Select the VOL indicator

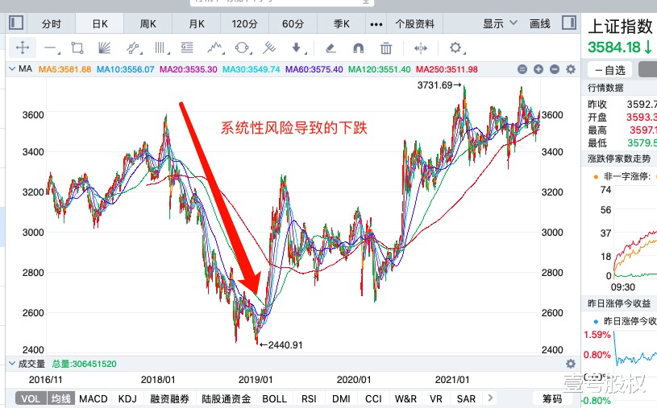31,399
